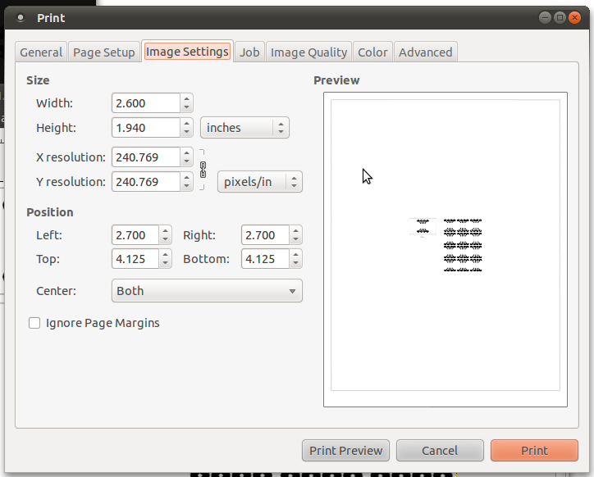Viewport: 594px width, 477px height.
Task: Increase Y resolution with up arrow
Action: click(x=186, y=178)
